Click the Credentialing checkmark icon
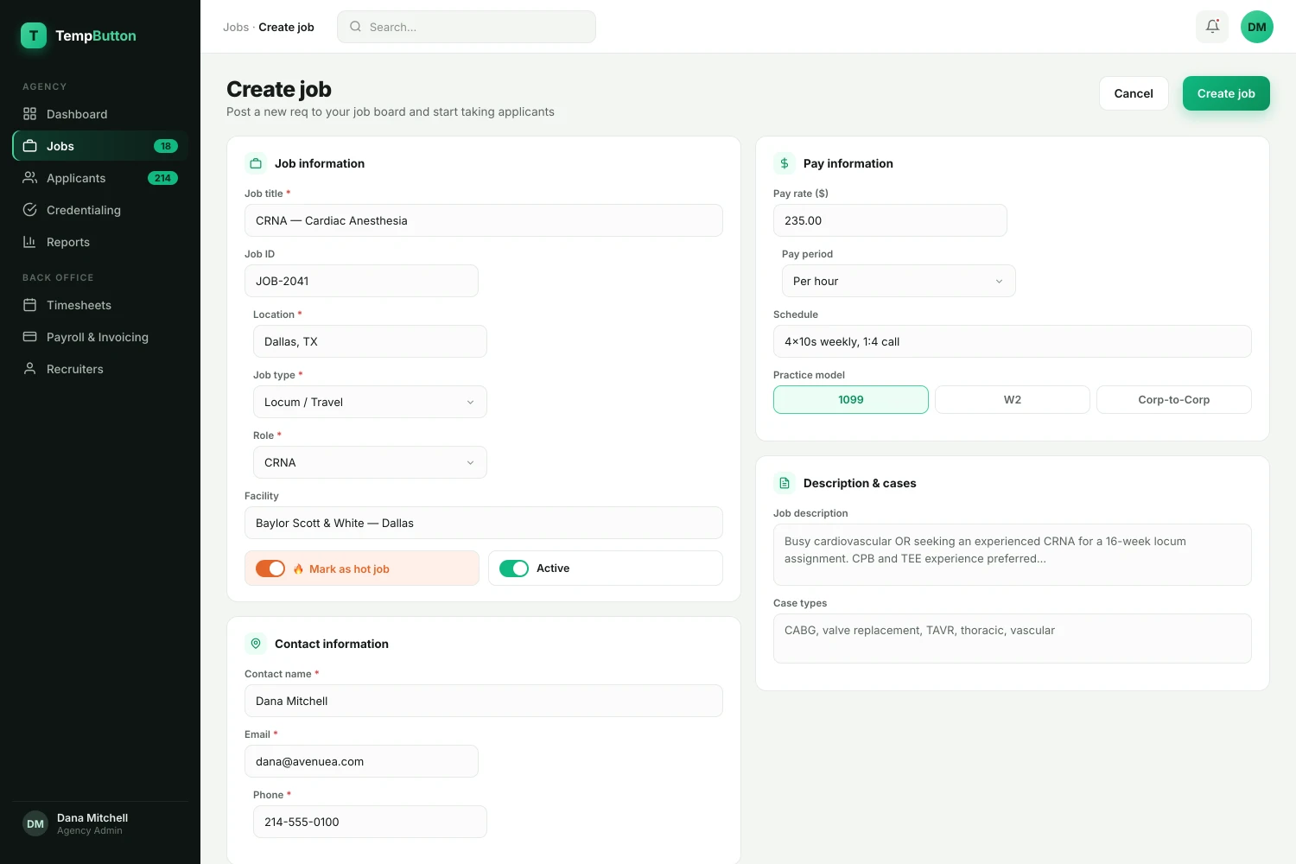The width and height of the screenshot is (1296, 864). (x=29, y=210)
